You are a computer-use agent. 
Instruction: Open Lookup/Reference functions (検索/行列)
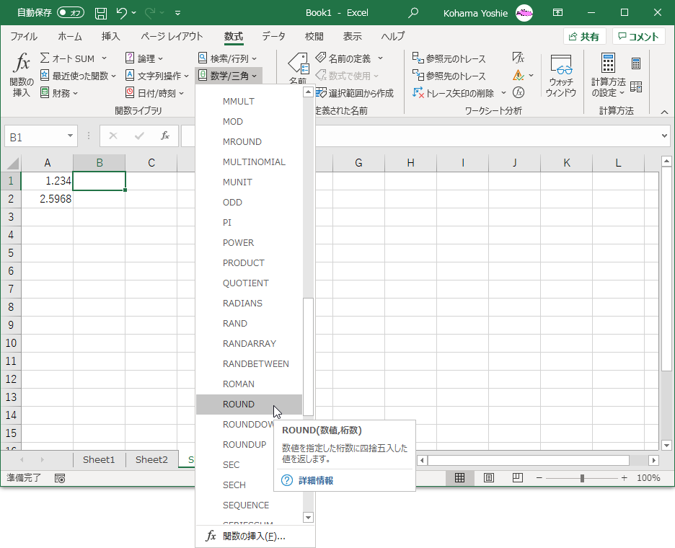(227, 58)
